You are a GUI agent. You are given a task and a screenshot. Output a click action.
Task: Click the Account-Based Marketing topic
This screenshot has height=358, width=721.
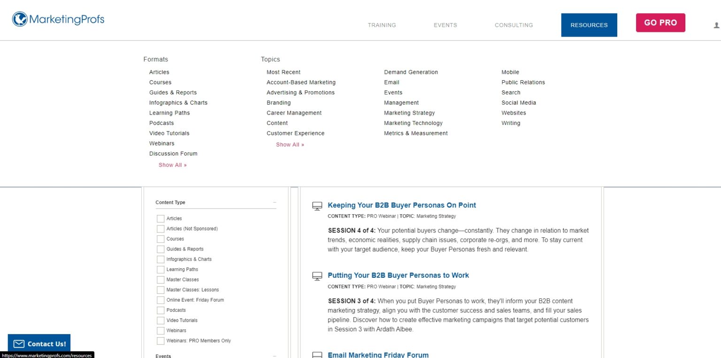tap(301, 82)
